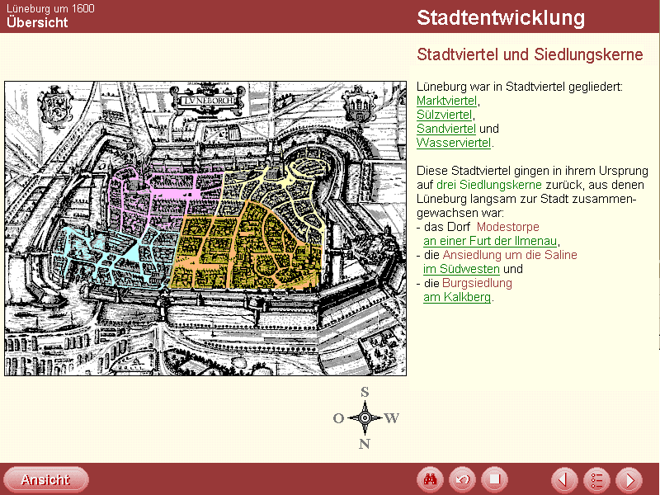Image resolution: width=660 pixels, height=495 pixels.
Task: Follow 'an einer Furt der Ilmenau' link
Action: (490, 241)
